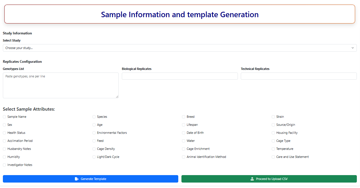Click the upload icon on Proceed button
The image size is (360, 188).
[252, 179]
